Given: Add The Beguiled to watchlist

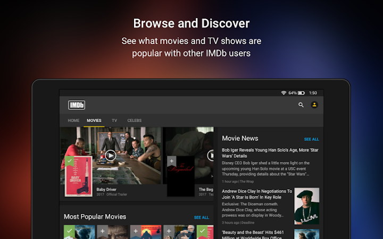Looking at the screenshot, I should [x=172, y=161].
